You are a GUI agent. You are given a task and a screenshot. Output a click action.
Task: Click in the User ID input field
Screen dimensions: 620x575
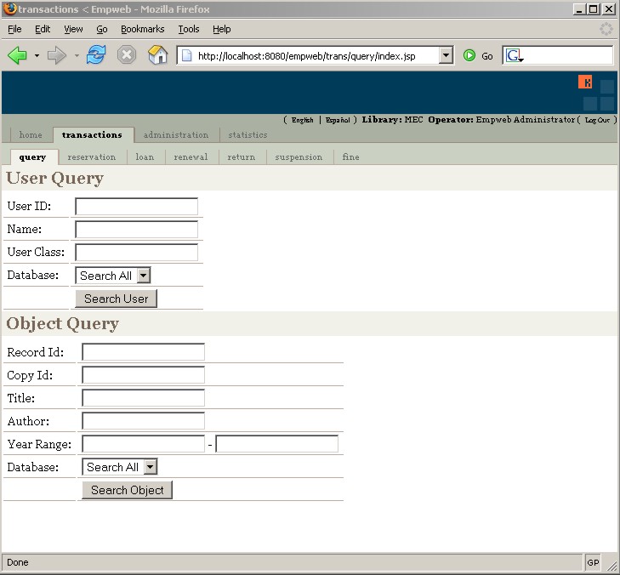pos(136,207)
